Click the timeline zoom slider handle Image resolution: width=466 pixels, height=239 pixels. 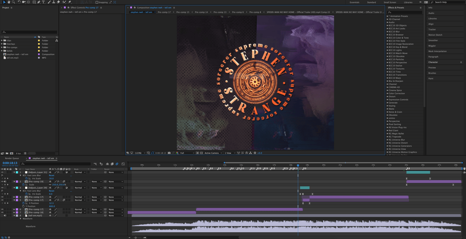point(135,237)
